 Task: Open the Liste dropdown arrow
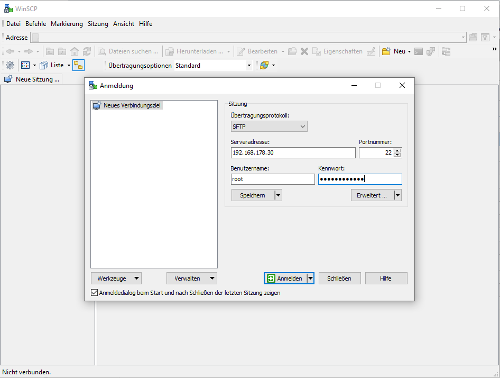click(69, 66)
